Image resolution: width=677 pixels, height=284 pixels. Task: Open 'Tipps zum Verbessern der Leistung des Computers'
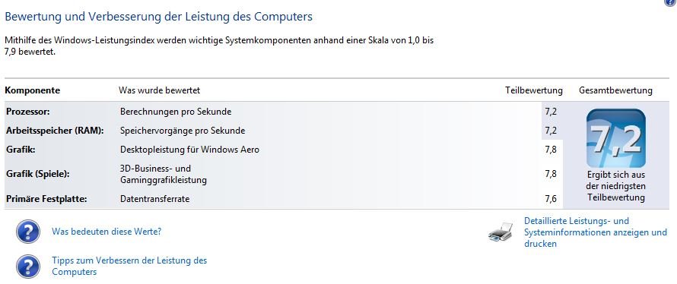[x=129, y=266]
